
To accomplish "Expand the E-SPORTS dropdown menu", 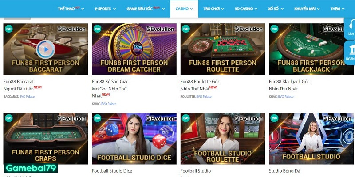I will pos(105,9).
